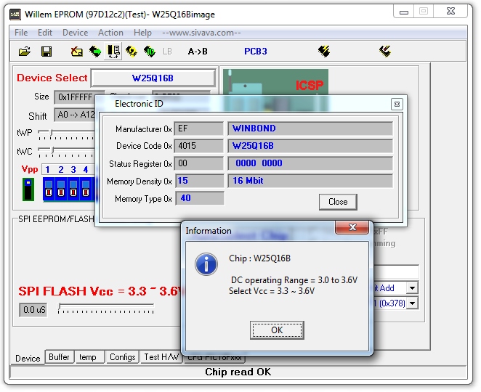This screenshot has height=392, width=481.
Task: Click the A->B toolbar item
Action: point(198,52)
